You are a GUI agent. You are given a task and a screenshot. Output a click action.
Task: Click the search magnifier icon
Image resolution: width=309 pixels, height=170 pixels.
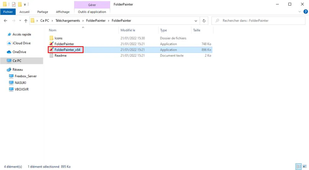pyautogui.click(x=217, y=21)
